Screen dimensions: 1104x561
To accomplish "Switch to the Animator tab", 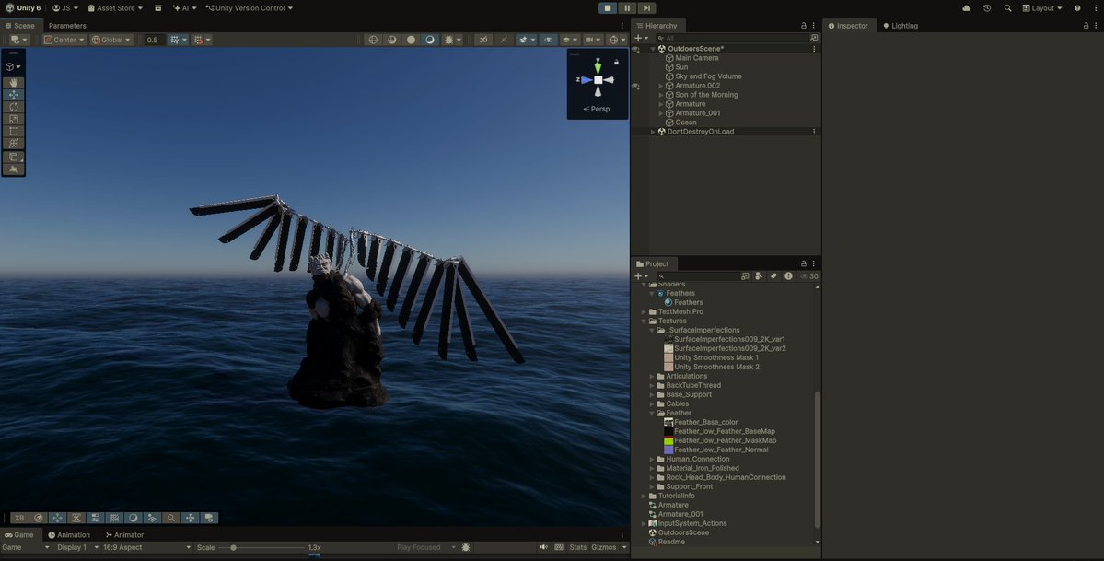I will 124,535.
